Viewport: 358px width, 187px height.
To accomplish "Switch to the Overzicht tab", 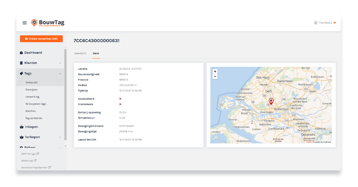I will [80, 53].
